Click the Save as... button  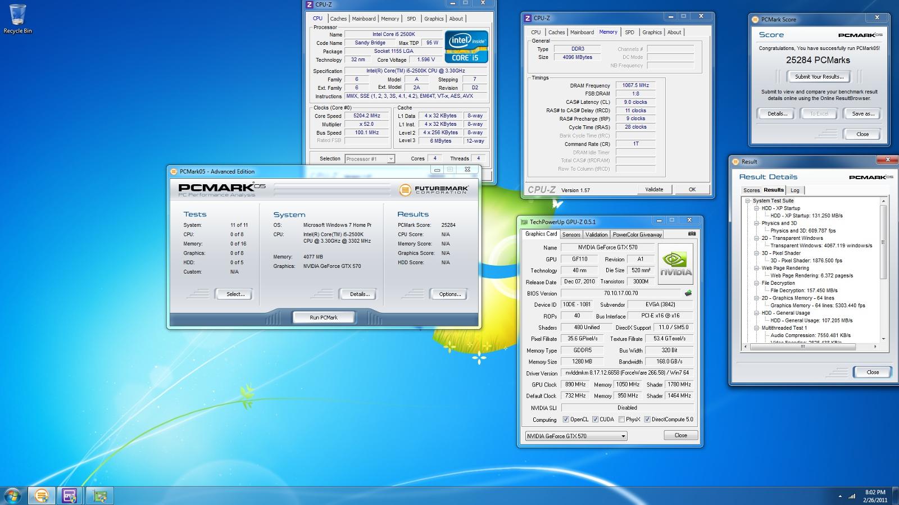(863, 113)
